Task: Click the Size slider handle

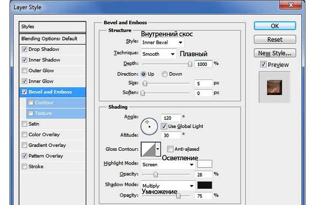Action: coord(145,84)
